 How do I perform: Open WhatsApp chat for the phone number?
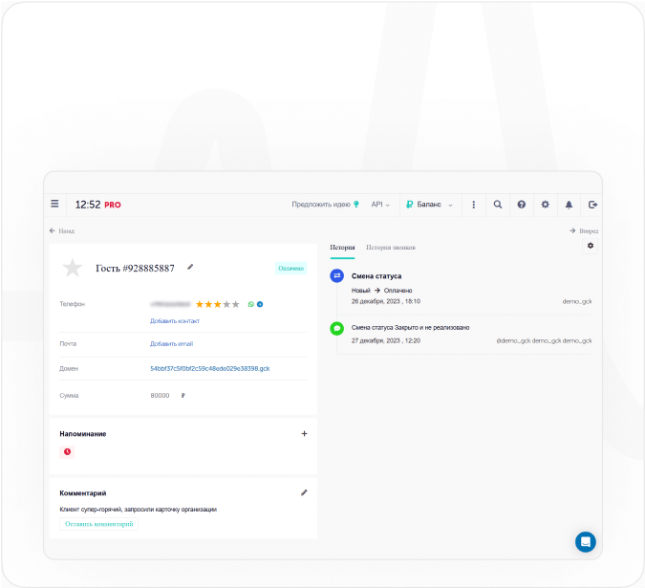click(251, 304)
